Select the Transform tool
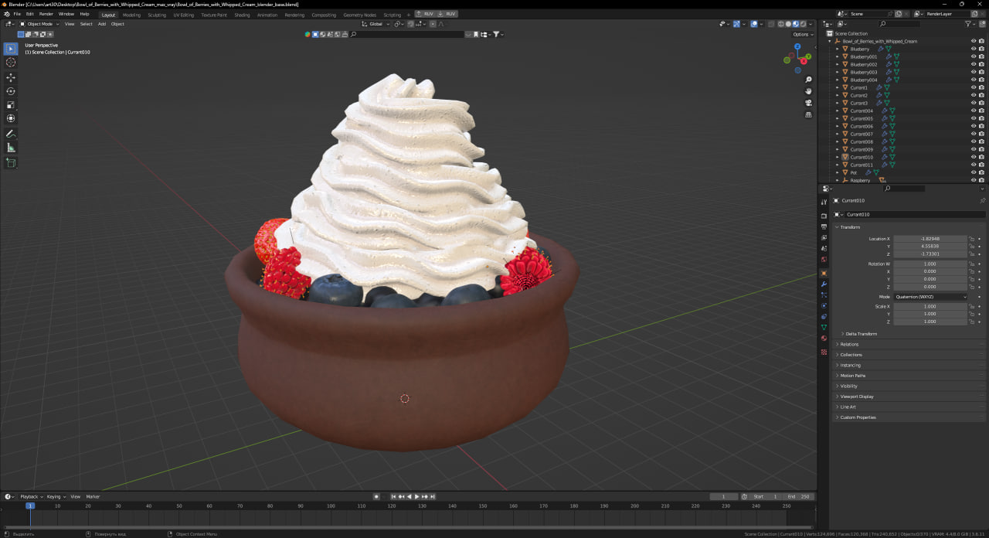 point(11,118)
